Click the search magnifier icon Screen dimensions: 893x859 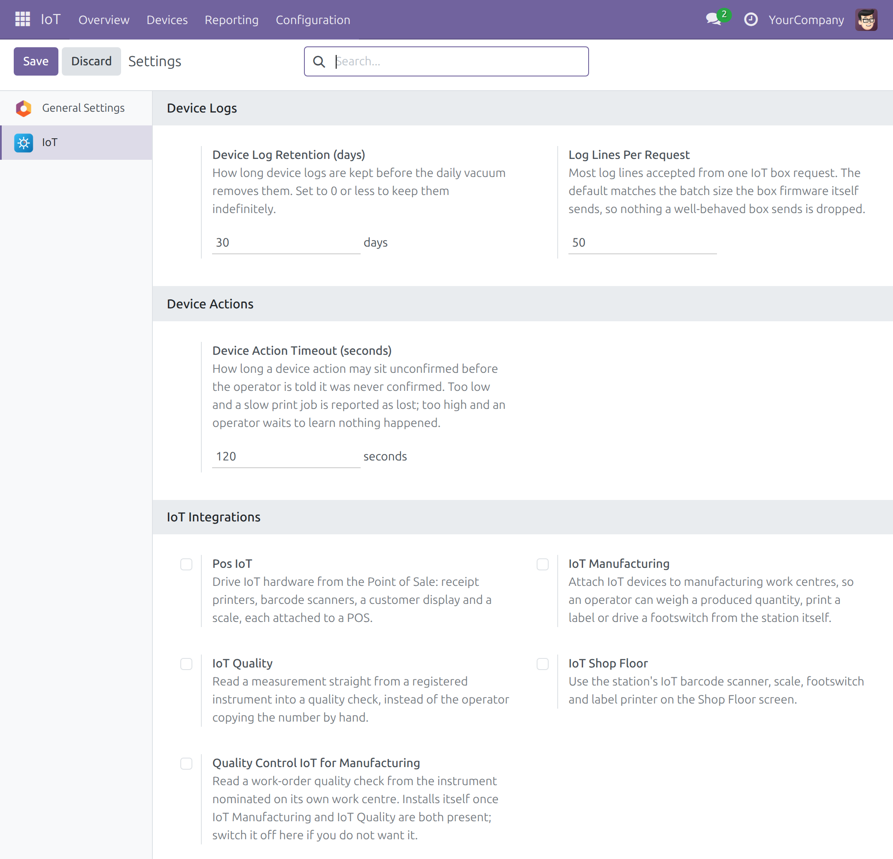[319, 61]
